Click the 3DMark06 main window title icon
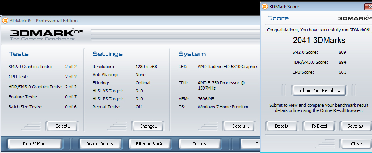 pos(5,21)
